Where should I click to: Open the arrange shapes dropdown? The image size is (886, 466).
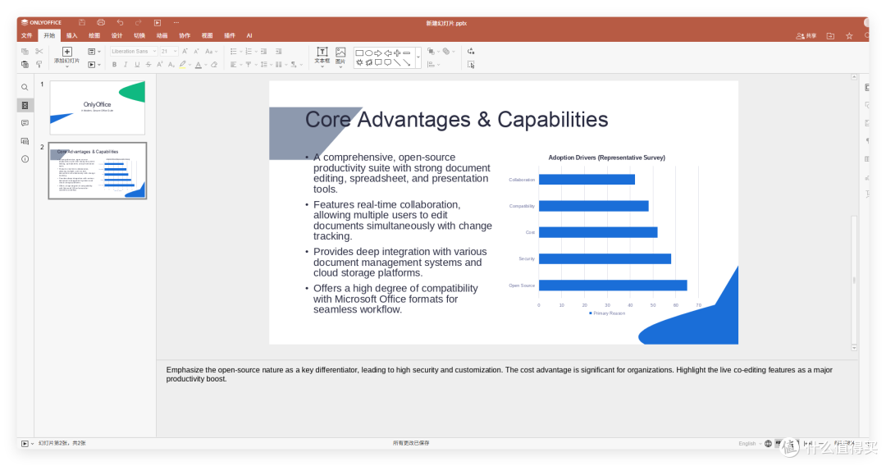433,52
